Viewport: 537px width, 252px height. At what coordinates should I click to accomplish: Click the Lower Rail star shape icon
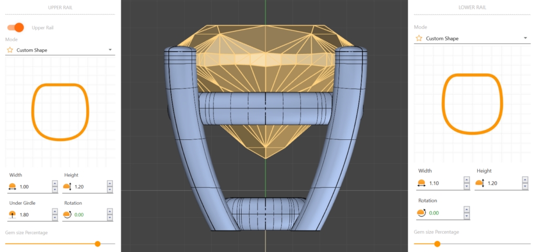tap(418, 38)
